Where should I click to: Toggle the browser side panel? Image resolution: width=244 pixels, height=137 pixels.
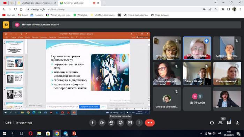[x=229, y=9]
